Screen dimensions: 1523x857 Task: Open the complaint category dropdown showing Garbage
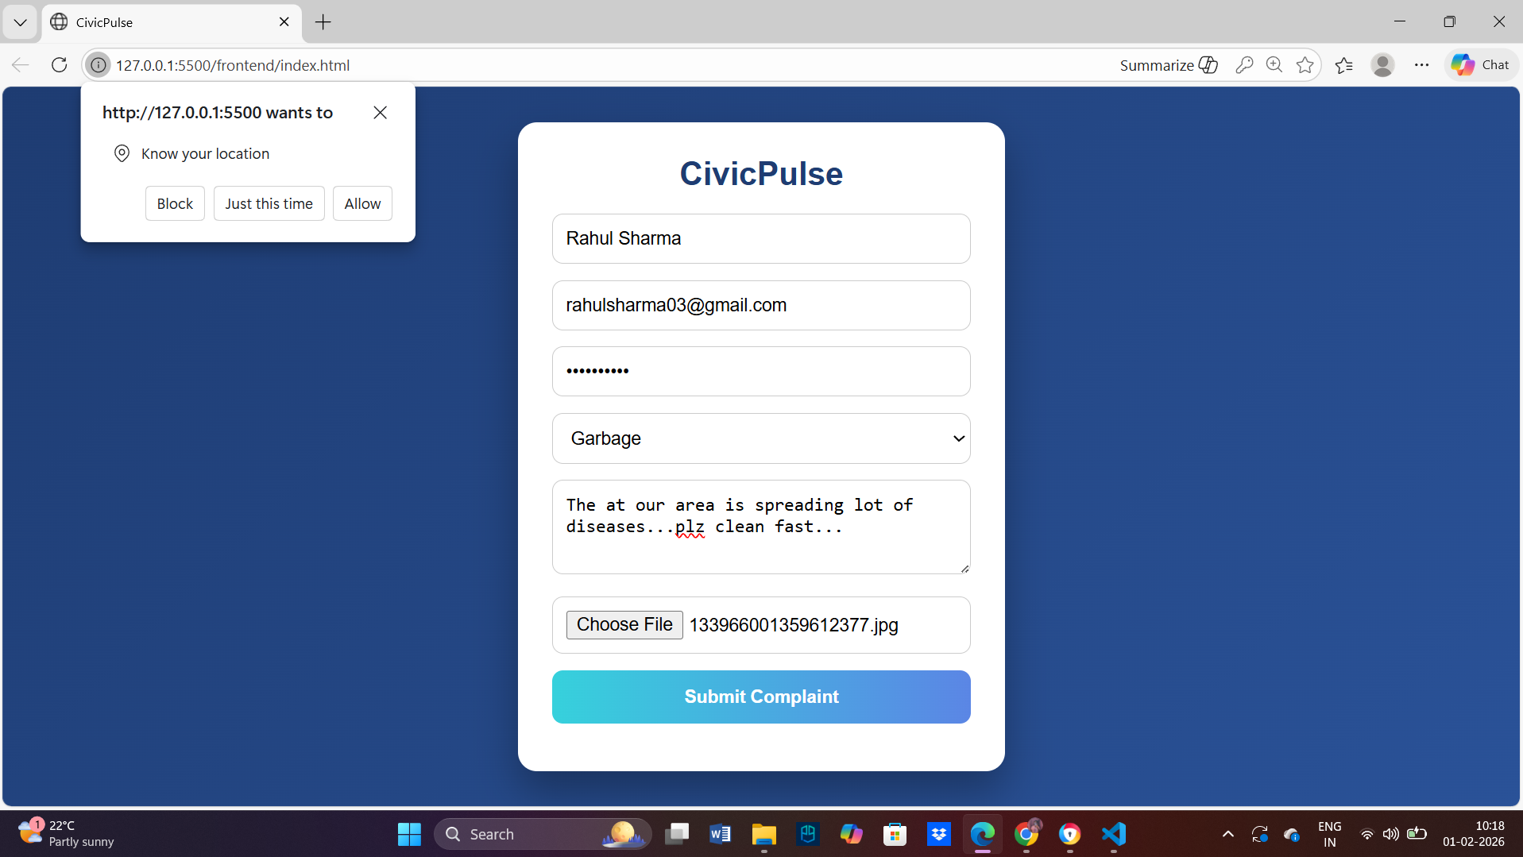[760, 438]
